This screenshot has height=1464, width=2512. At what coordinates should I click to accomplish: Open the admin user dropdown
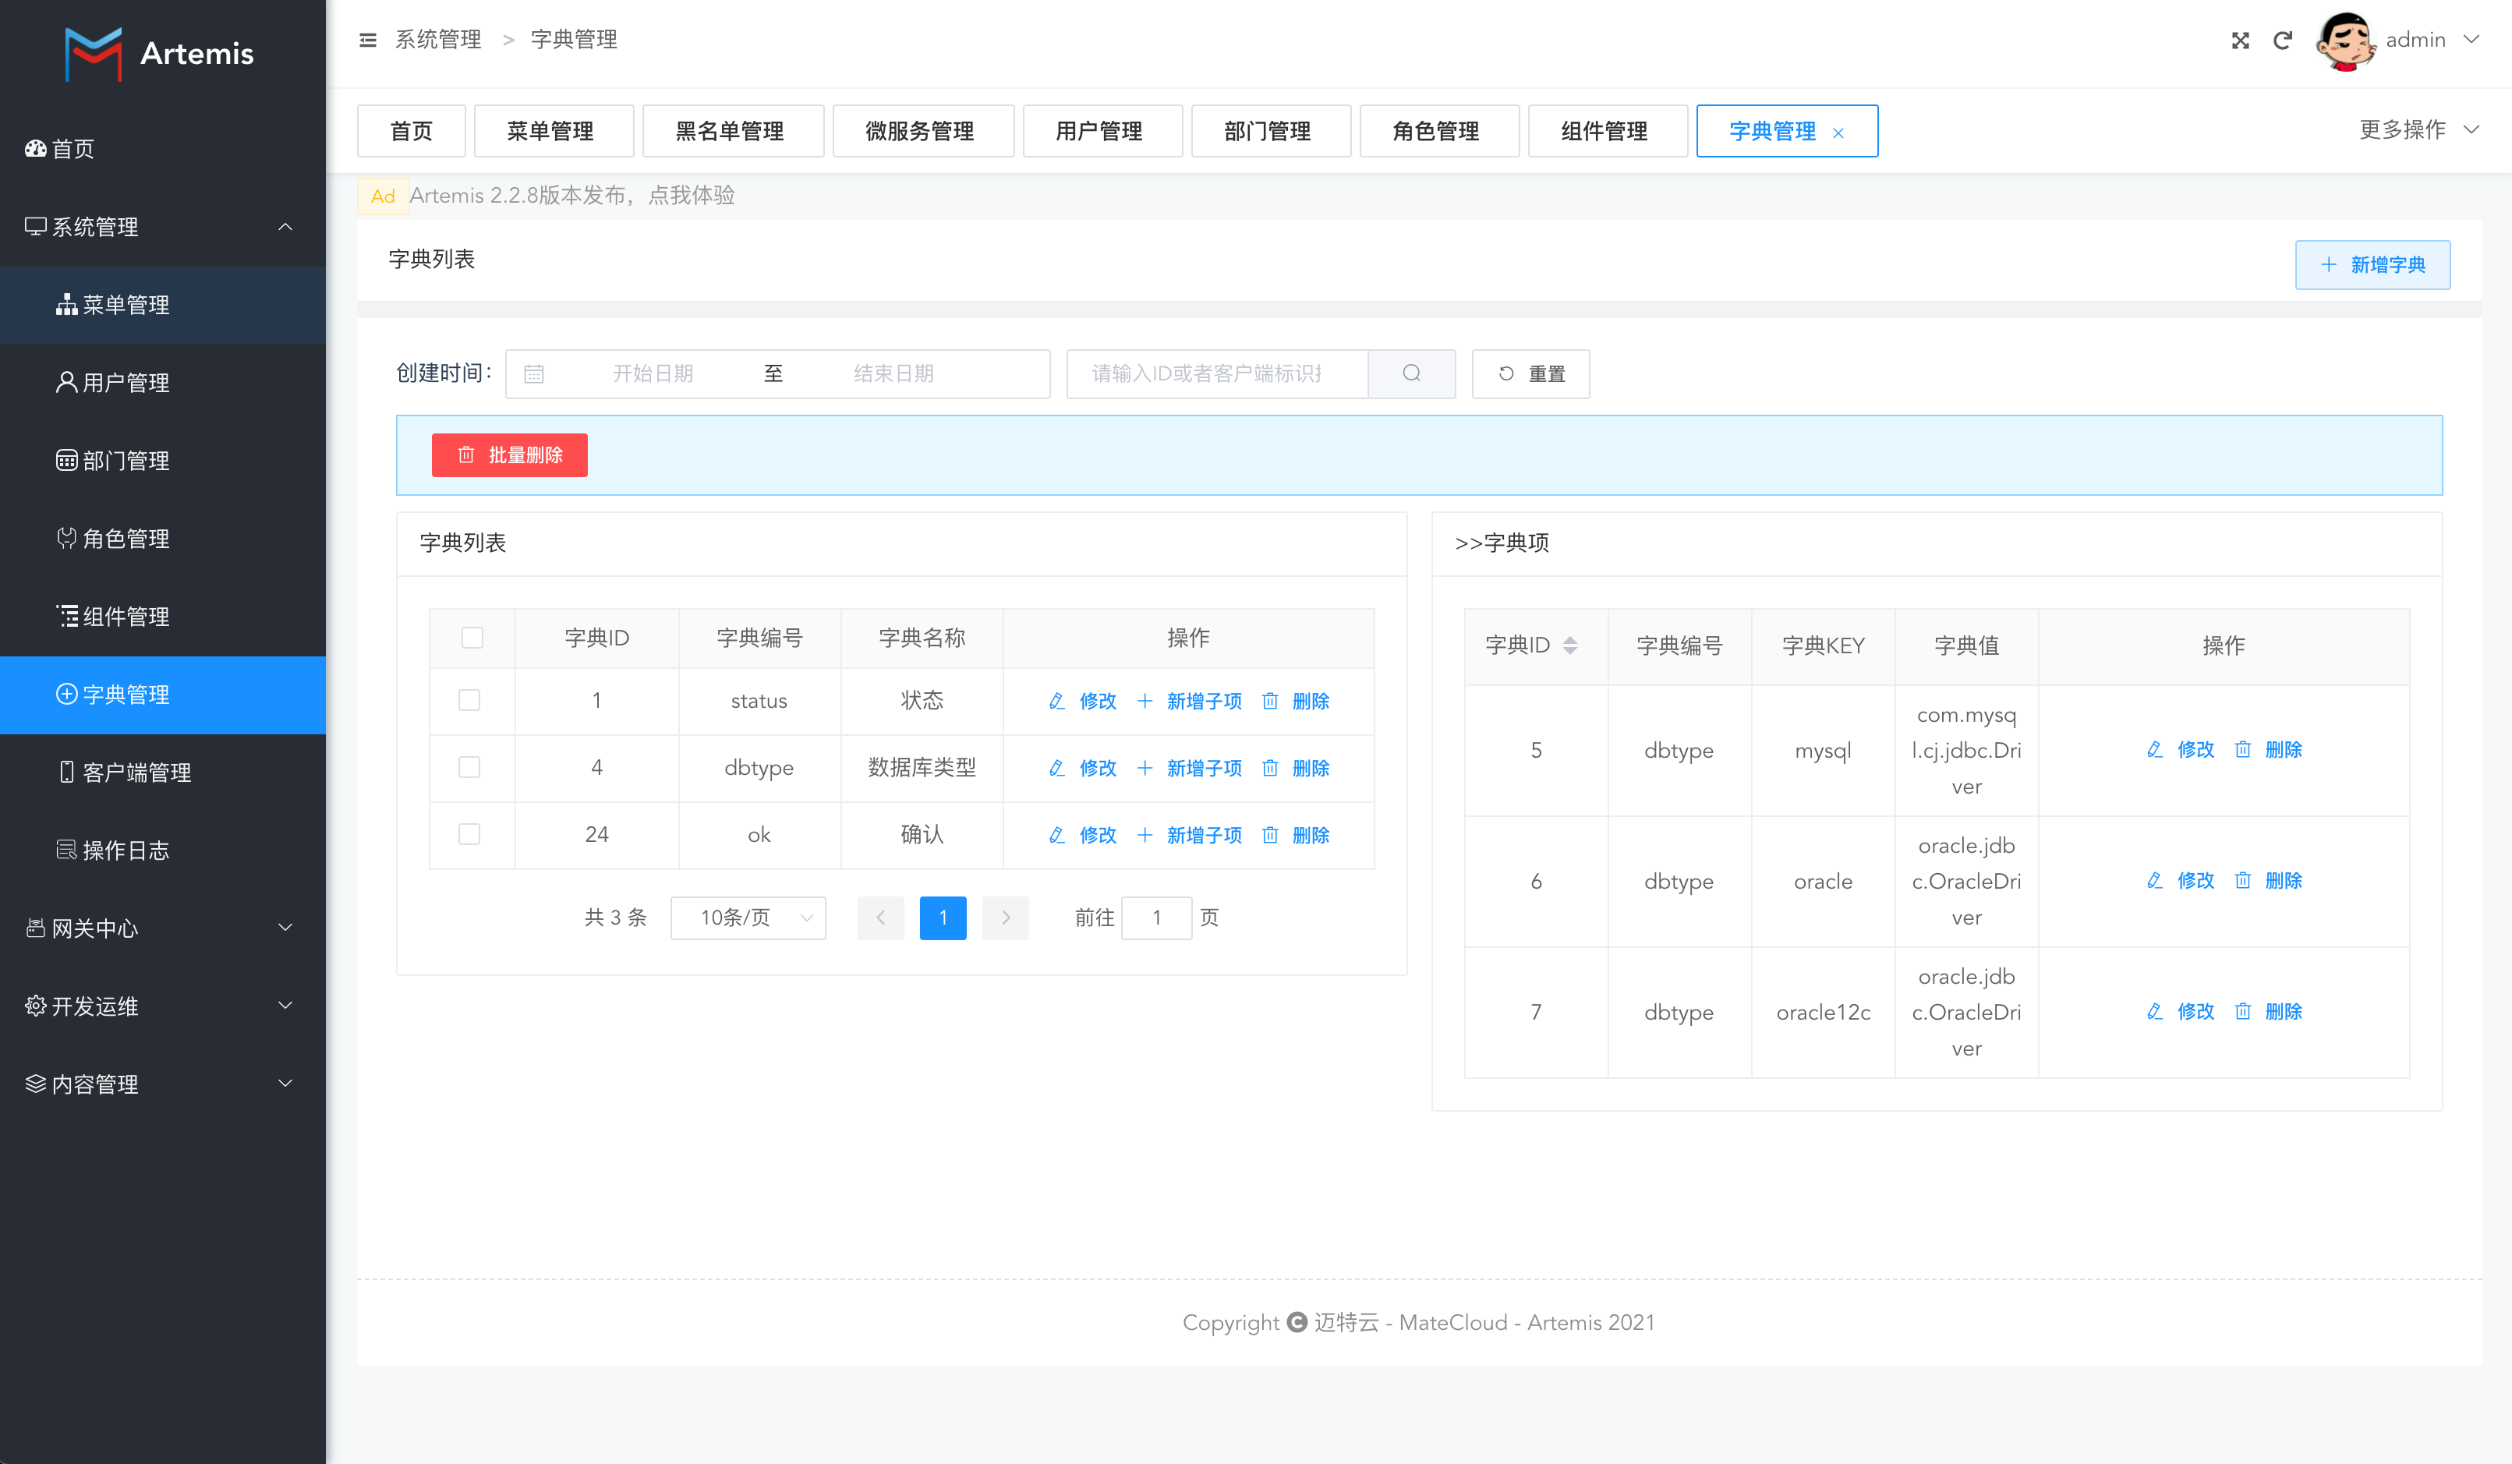[2432, 40]
